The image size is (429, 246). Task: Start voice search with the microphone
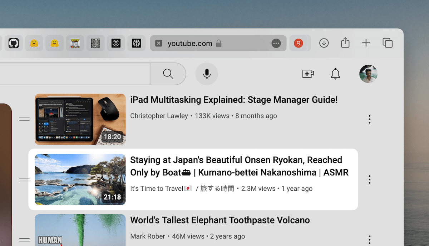(x=207, y=74)
